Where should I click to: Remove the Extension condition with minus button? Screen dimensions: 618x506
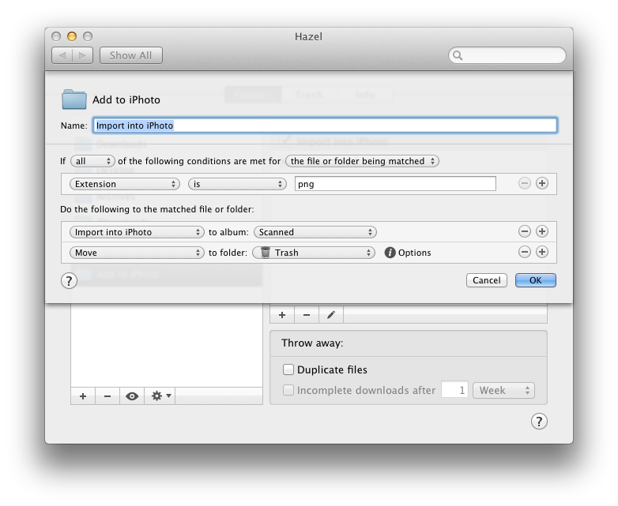click(524, 183)
